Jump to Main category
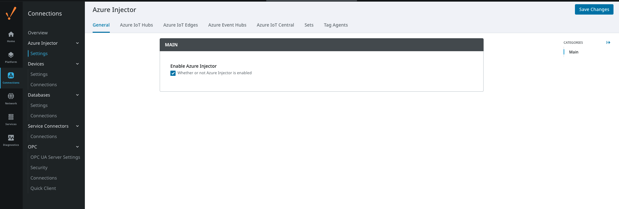Image resolution: width=619 pixels, height=209 pixels. click(x=573, y=52)
